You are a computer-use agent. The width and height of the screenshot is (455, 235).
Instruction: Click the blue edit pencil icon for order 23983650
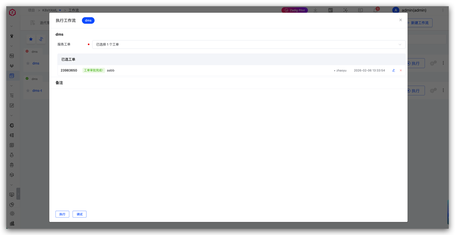coord(394,71)
